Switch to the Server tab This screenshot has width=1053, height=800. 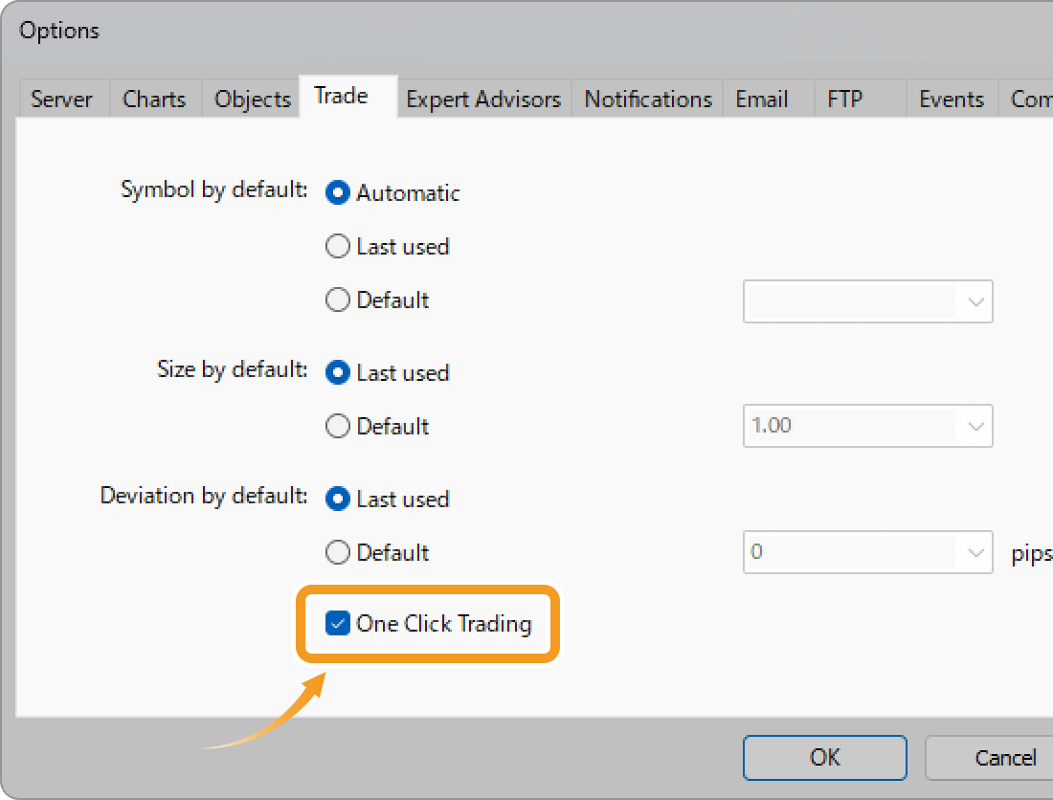pyautogui.click(x=61, y=99)
